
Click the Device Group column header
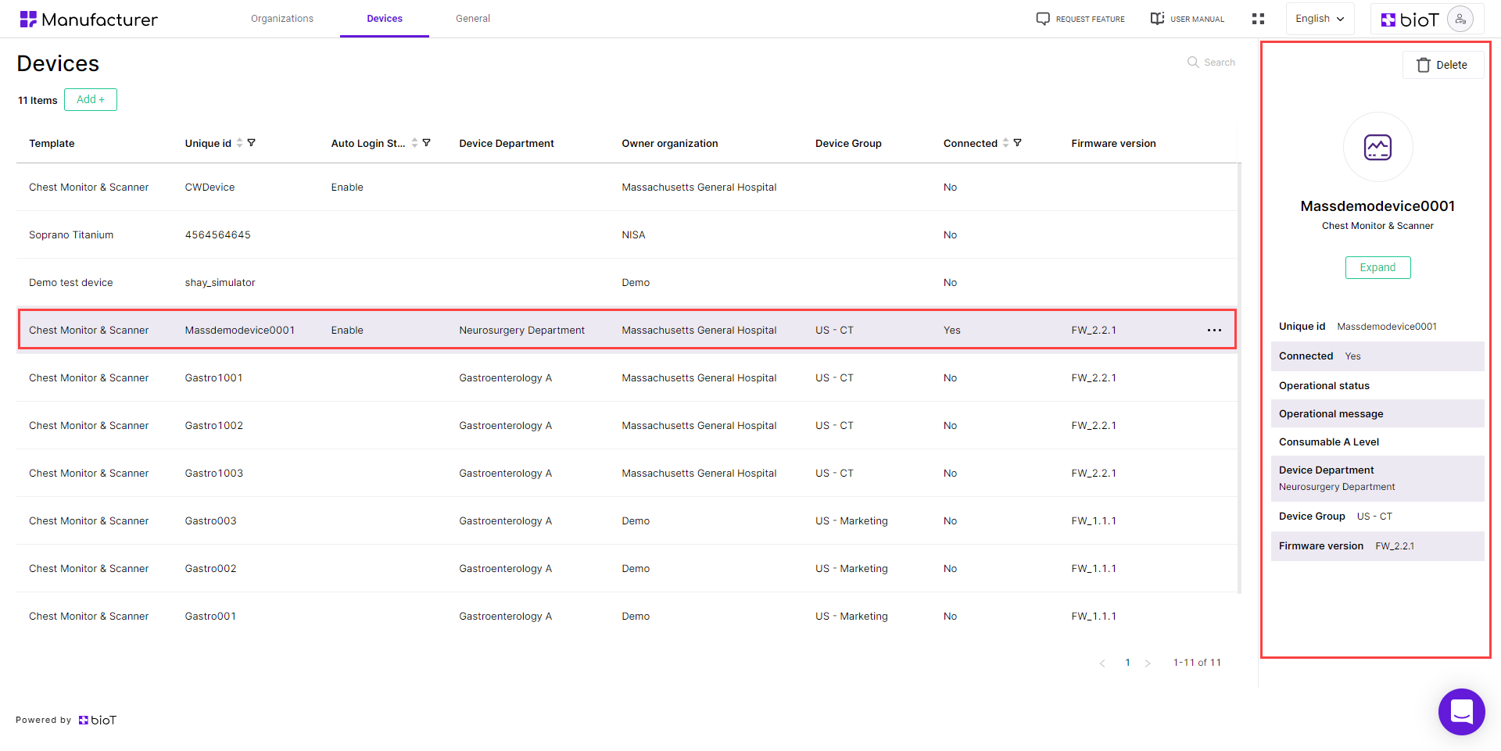click(x=848, y=143)
